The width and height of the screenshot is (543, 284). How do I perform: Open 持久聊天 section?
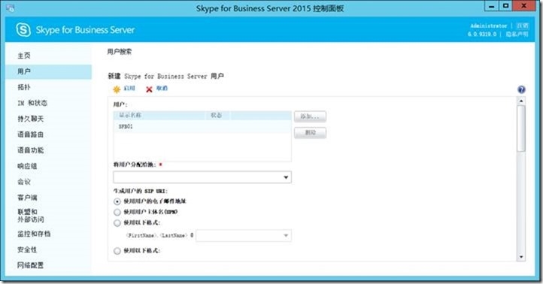31,119
